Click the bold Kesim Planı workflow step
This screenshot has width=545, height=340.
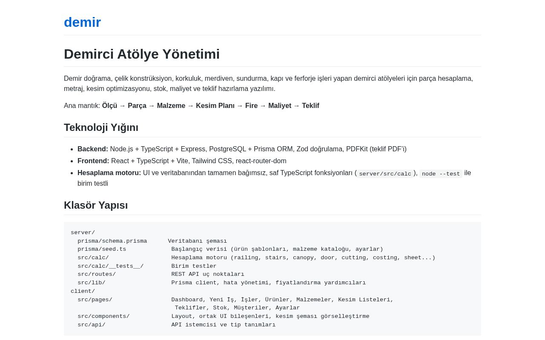coord(215,106)
